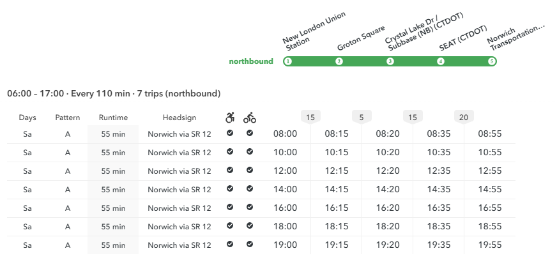Click wheelchair checkmark on 08:00 trip

(x=230, y=133)
